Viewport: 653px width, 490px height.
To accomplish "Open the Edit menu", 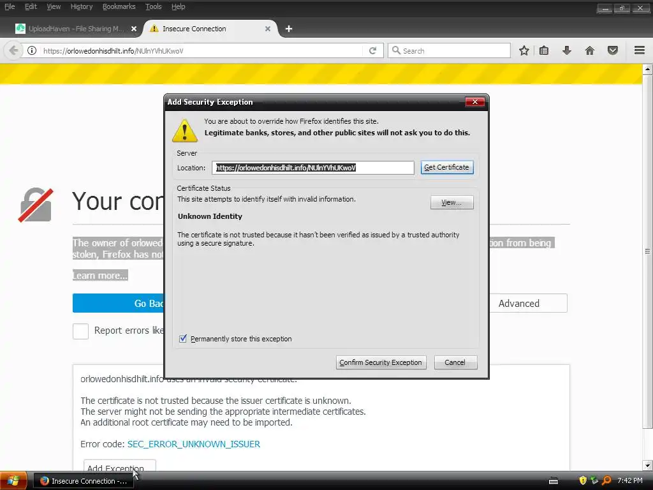I will (x=31, y=6).
